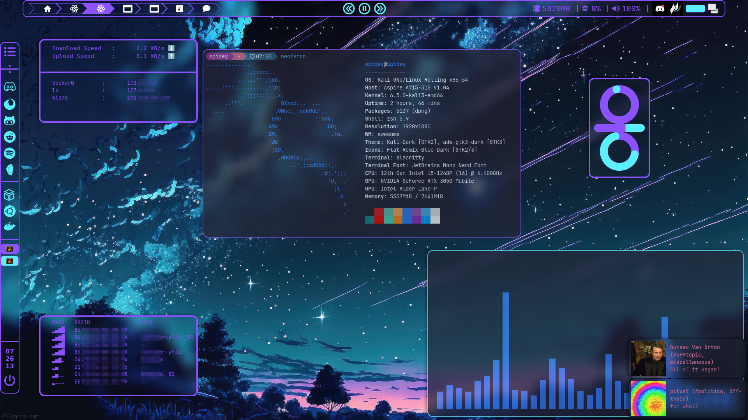Open the Ubuntu circle icon in sidebar

[10, 211]
